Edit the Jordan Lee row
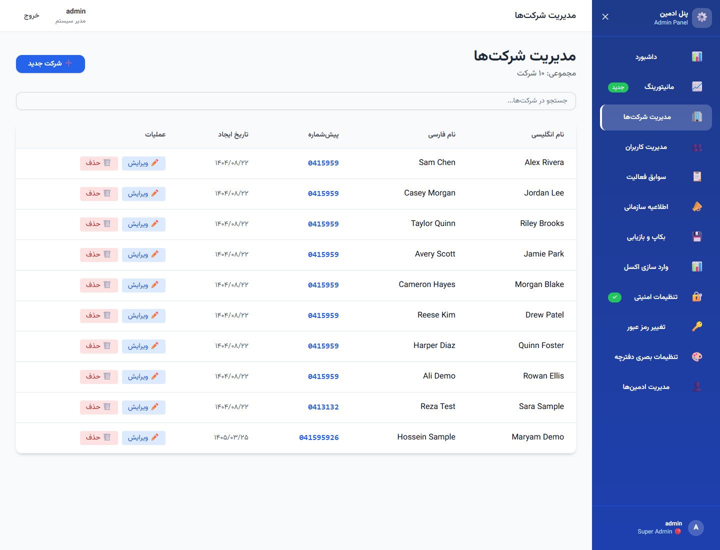 (x=143, y=193)
